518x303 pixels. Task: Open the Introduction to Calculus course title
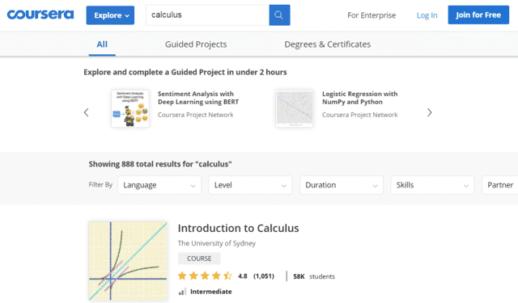tap(238, 228)
